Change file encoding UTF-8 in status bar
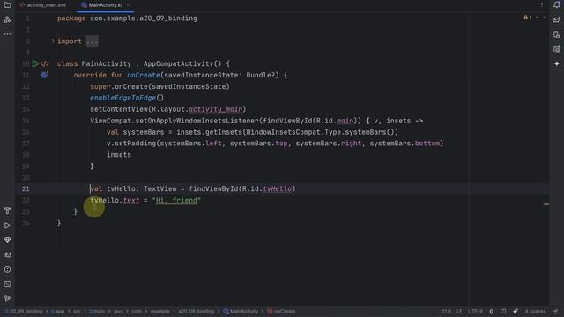 (475, 311)
